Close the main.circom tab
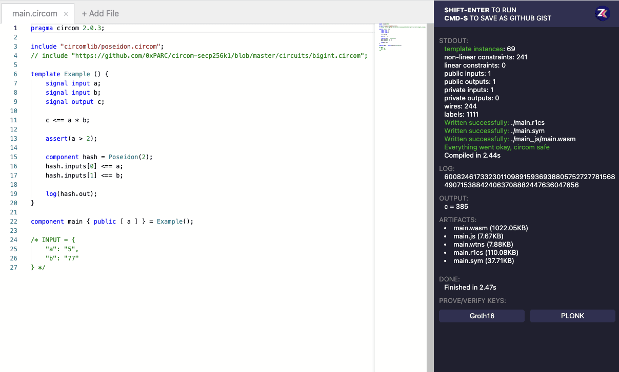 tap(66, 14)
